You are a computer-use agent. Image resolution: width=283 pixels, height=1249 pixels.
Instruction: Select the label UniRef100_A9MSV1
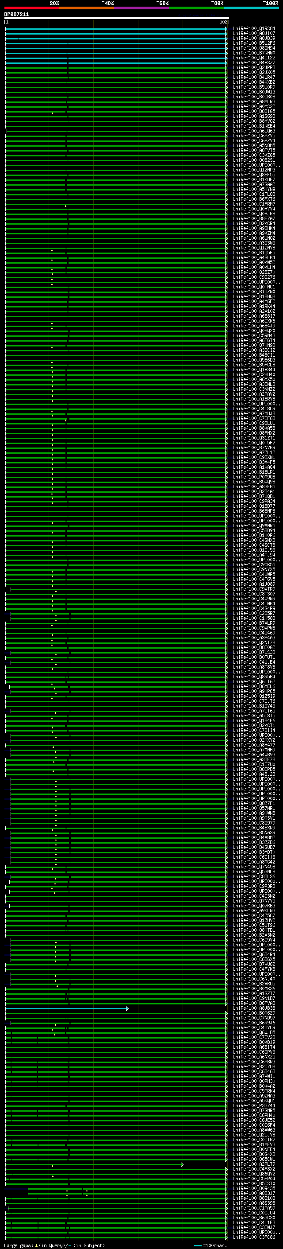(x=254, y=818)
